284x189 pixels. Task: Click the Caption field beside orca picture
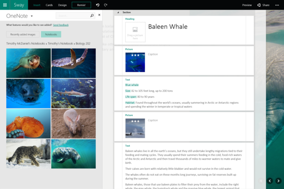[153, 120]
